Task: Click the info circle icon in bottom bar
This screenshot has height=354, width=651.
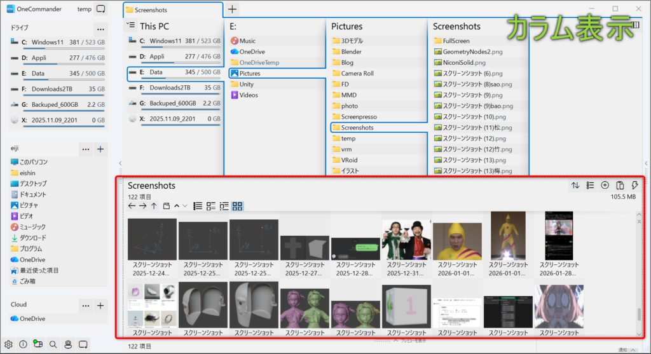Action: (23, 344)
